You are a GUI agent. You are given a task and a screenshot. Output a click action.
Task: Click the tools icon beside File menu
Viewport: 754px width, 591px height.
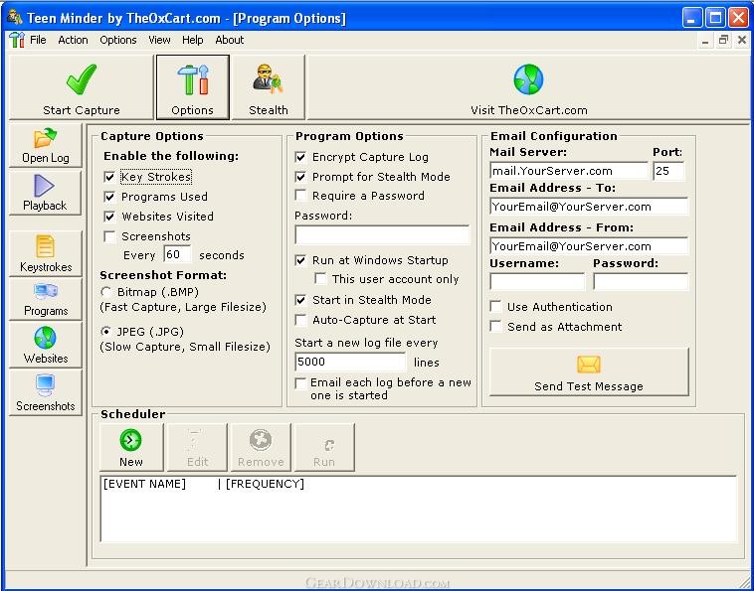pyautogui.click(x=17, y=40)
